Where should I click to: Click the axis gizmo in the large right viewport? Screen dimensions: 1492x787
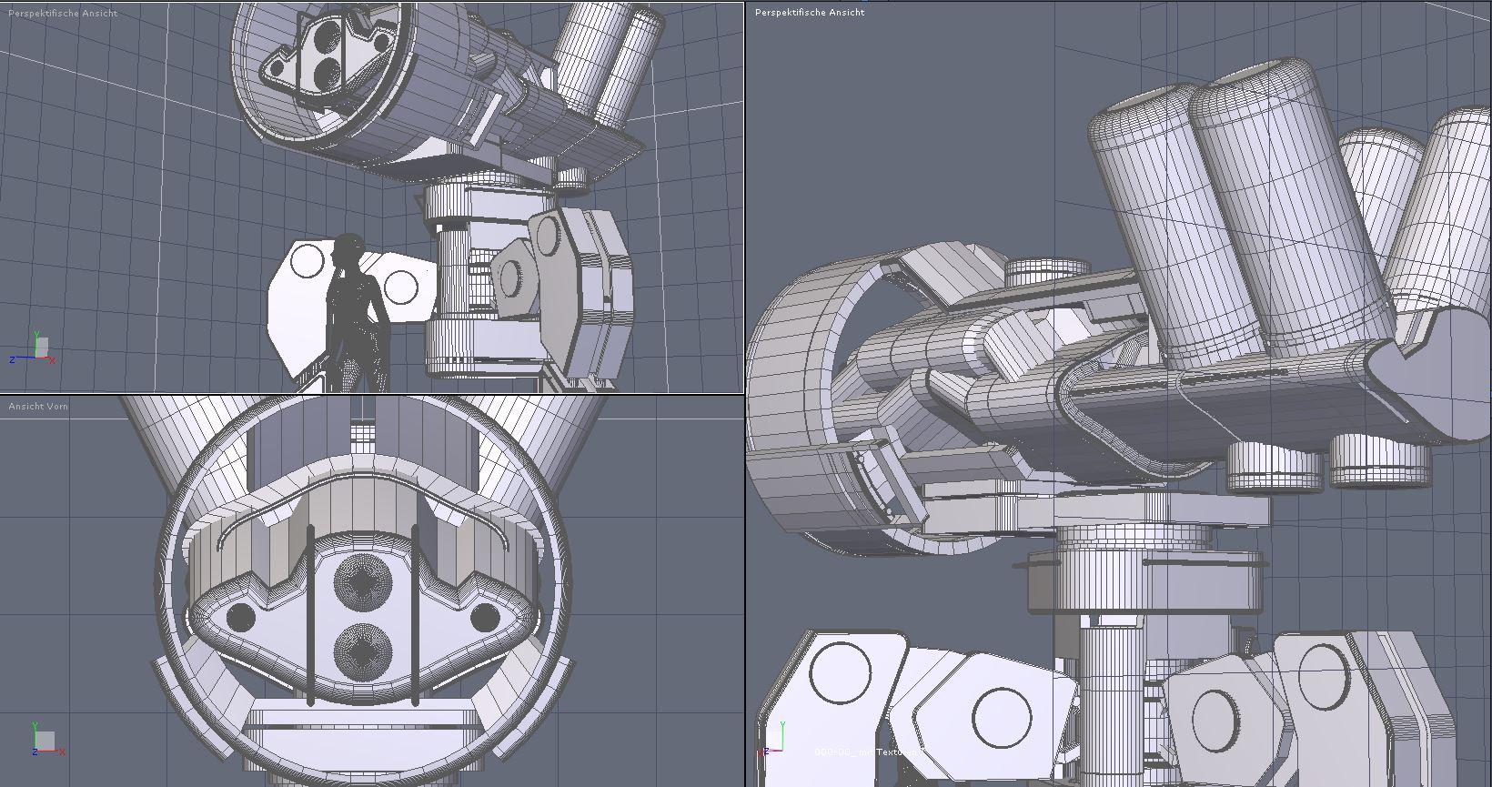(x=773, y=740)
